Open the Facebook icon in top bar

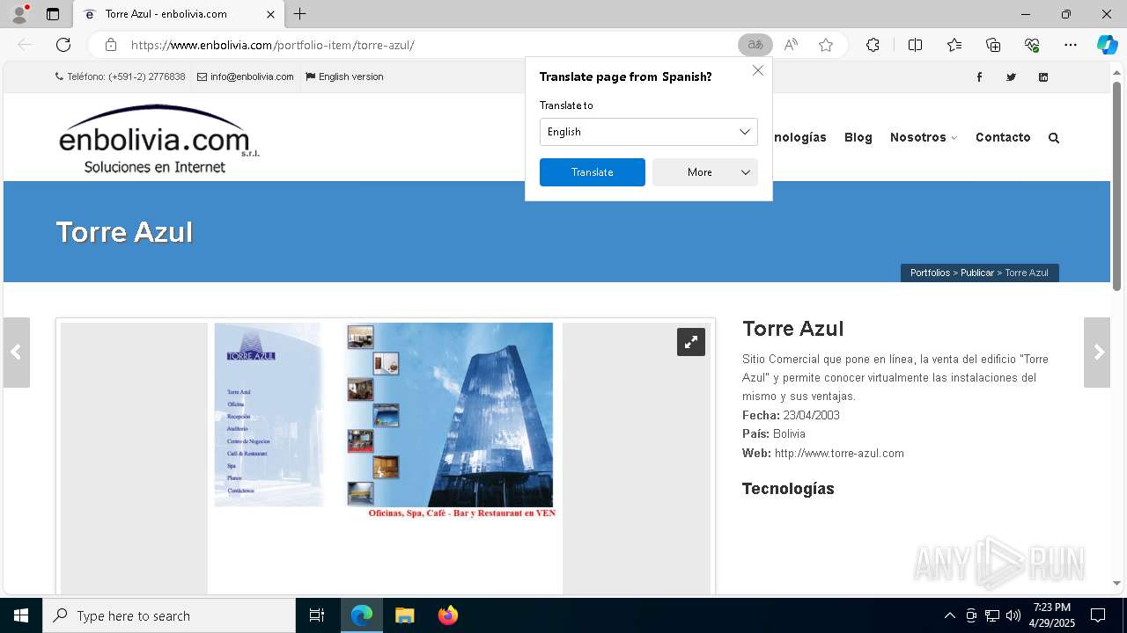coord(979,77)
